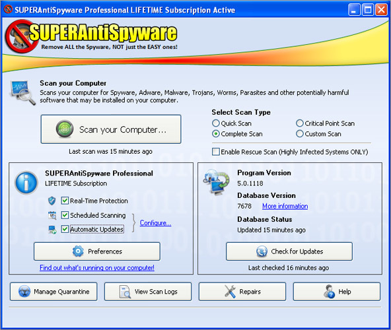Click Check for Updates button
This screenshot has height=330, width=391.
click(x=289, y=251)
